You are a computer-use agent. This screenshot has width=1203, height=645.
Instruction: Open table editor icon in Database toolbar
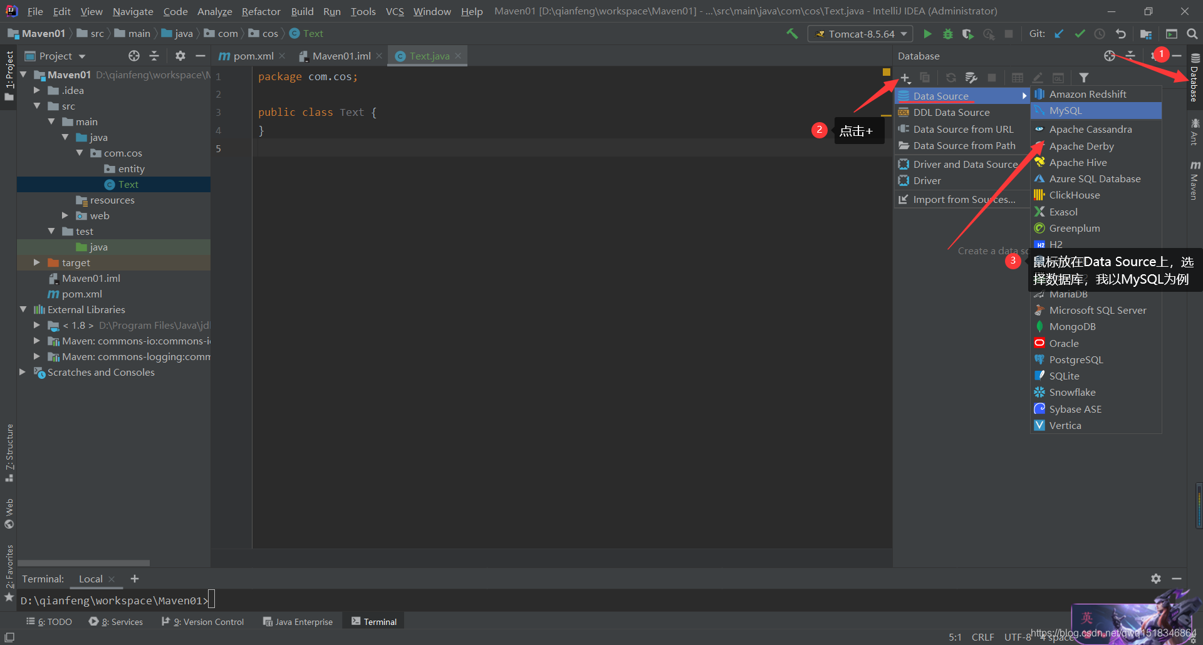(1018, 78)
